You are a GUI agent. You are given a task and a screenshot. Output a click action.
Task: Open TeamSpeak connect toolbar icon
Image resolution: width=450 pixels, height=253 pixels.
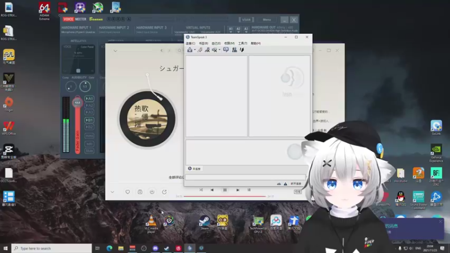click(190, 50)
